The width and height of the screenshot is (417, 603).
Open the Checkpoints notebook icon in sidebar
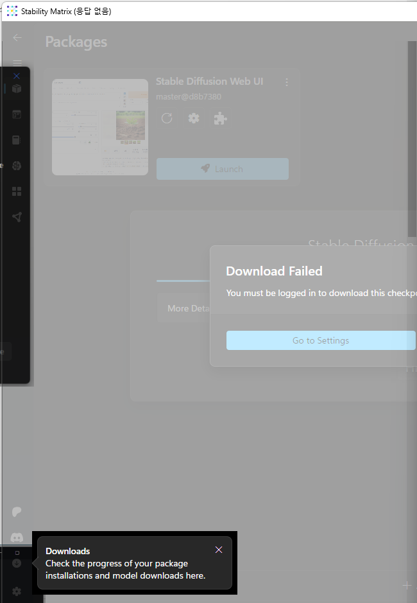(17, 140)
